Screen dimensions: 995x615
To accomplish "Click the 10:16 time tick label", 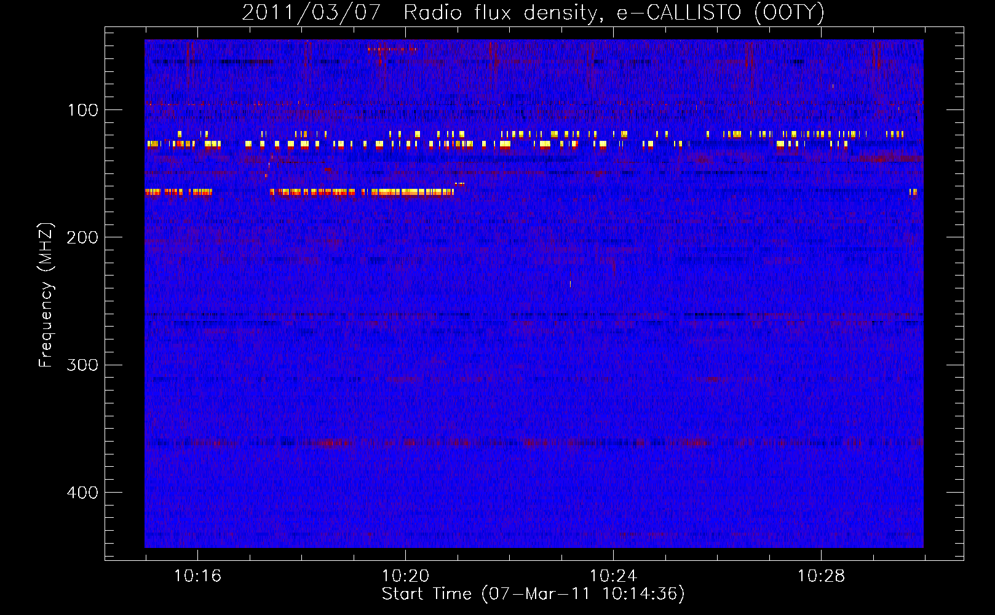I will point(197,576).
